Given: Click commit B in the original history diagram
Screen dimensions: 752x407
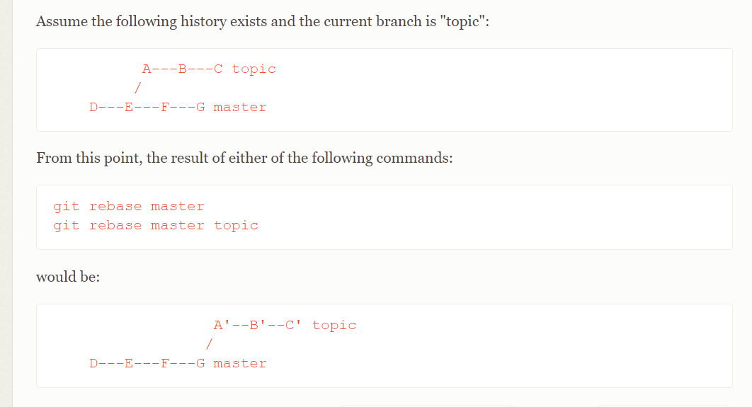Looking at the screenshot, I should [182, 69].
